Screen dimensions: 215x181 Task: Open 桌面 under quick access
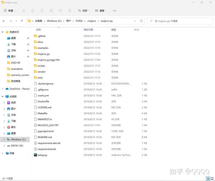13,38
